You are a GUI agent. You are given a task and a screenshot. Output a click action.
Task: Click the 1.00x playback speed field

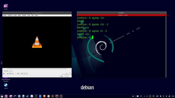62,76
